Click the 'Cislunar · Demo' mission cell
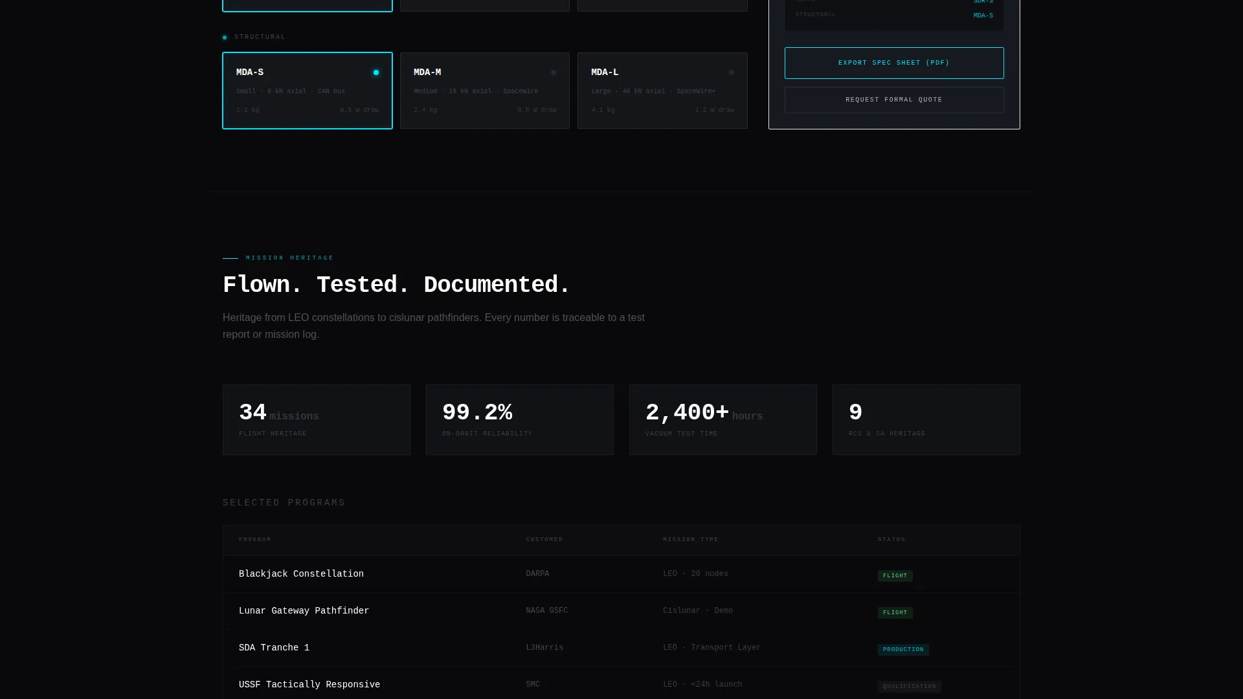 tap(698, 611)
